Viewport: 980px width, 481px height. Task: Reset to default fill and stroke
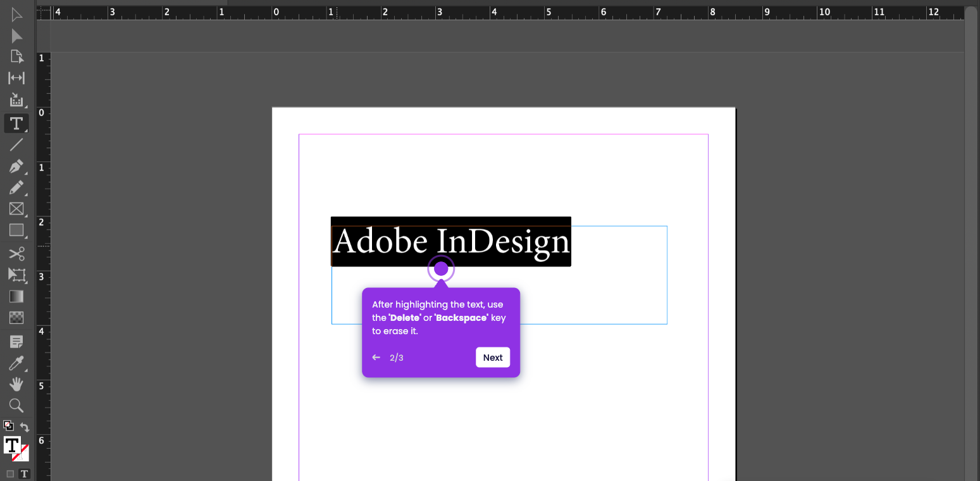point(8,425)
